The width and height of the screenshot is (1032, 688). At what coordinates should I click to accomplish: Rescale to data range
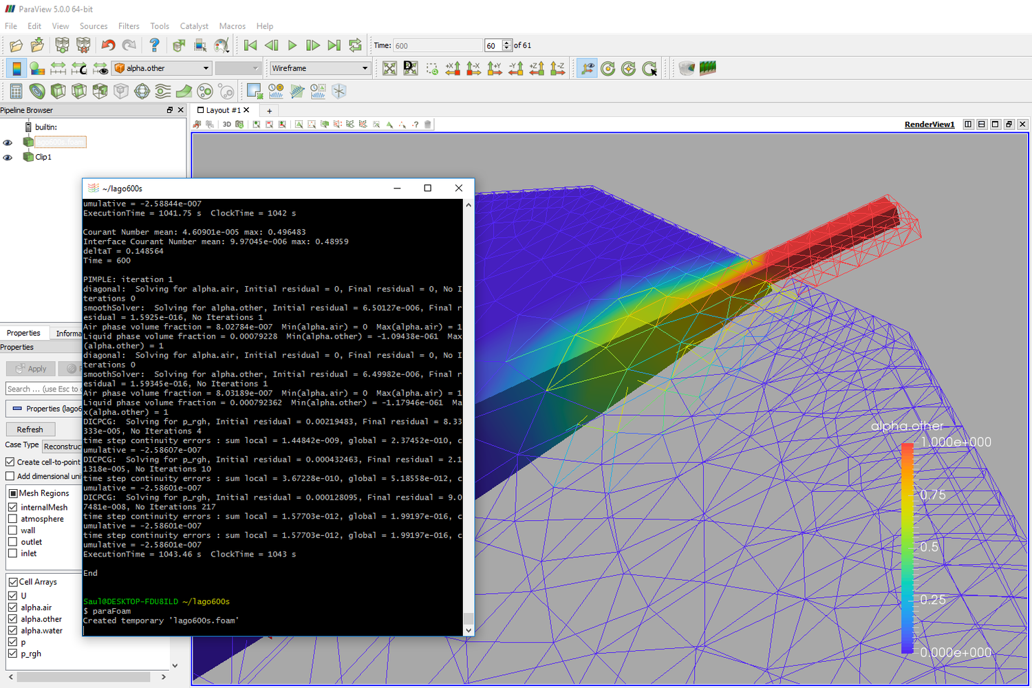point(58,68)
